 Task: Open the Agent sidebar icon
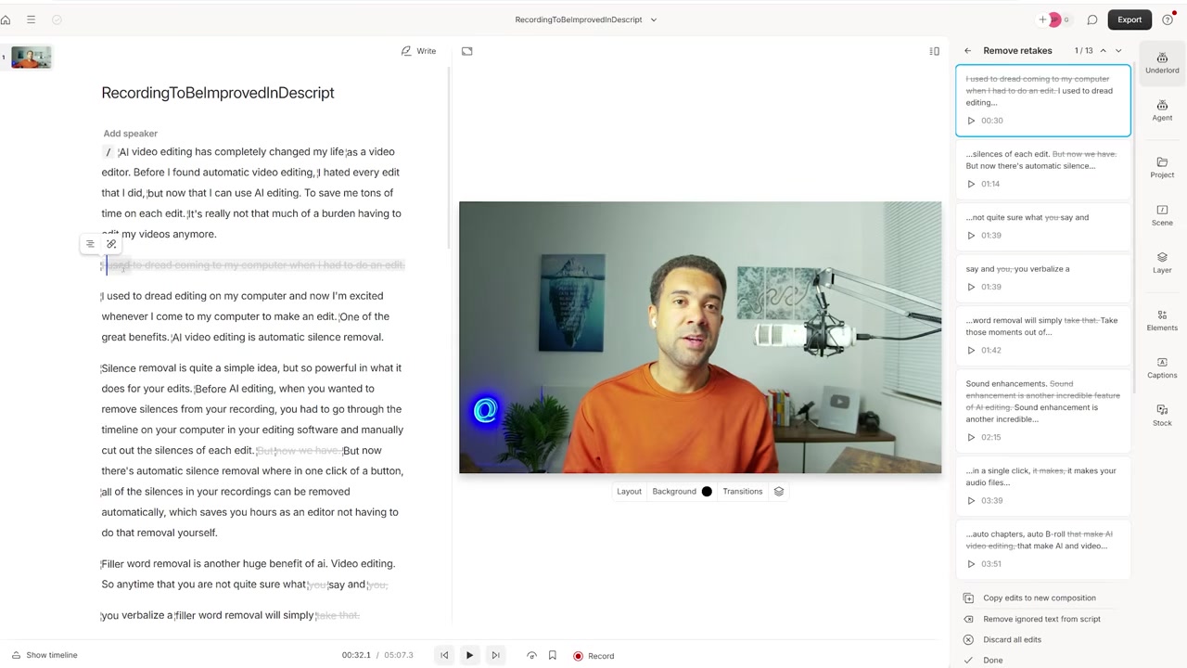tap(1162, 111)
